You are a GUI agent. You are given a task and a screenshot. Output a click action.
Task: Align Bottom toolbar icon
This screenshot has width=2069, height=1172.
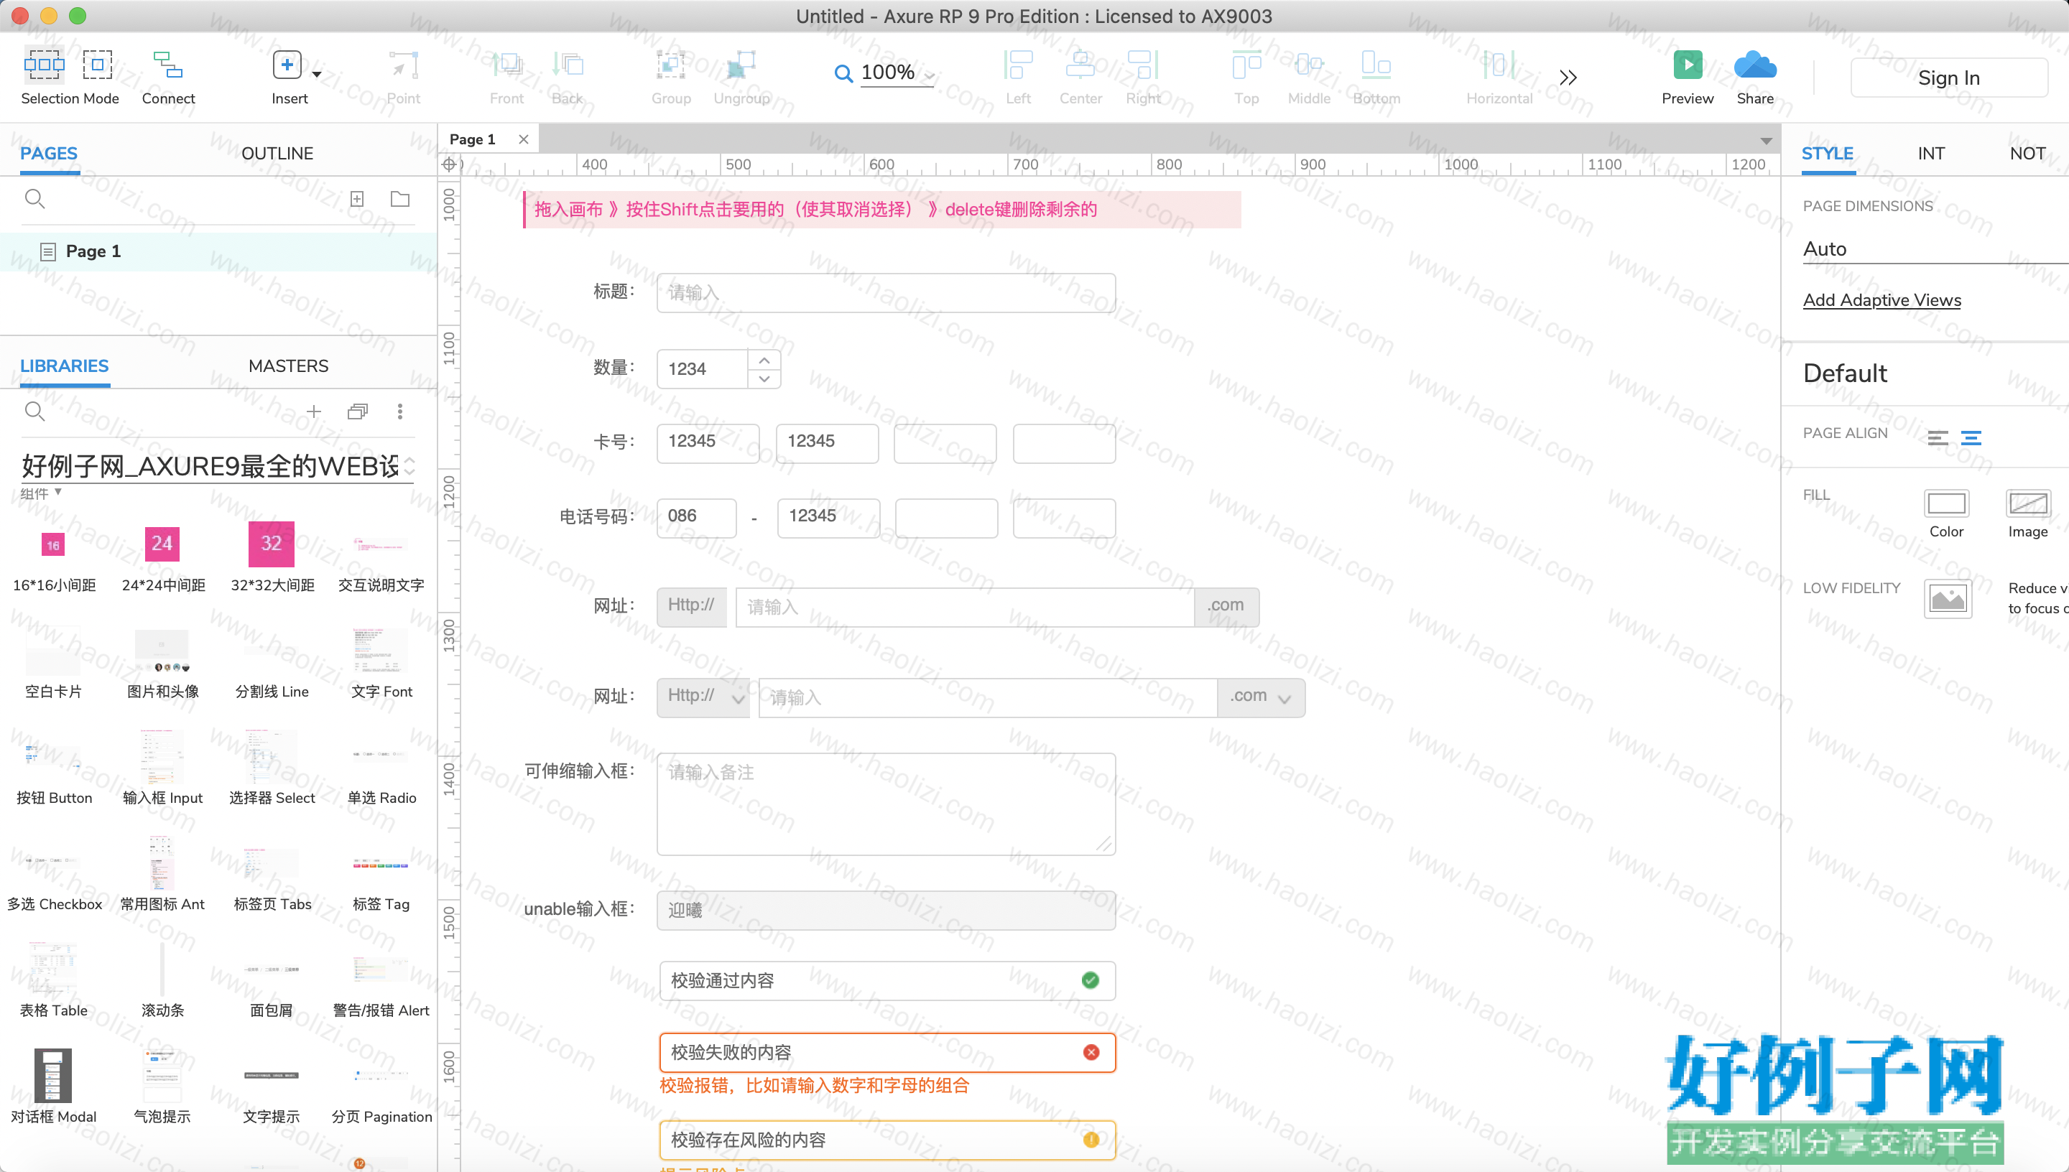[1376, 65]
